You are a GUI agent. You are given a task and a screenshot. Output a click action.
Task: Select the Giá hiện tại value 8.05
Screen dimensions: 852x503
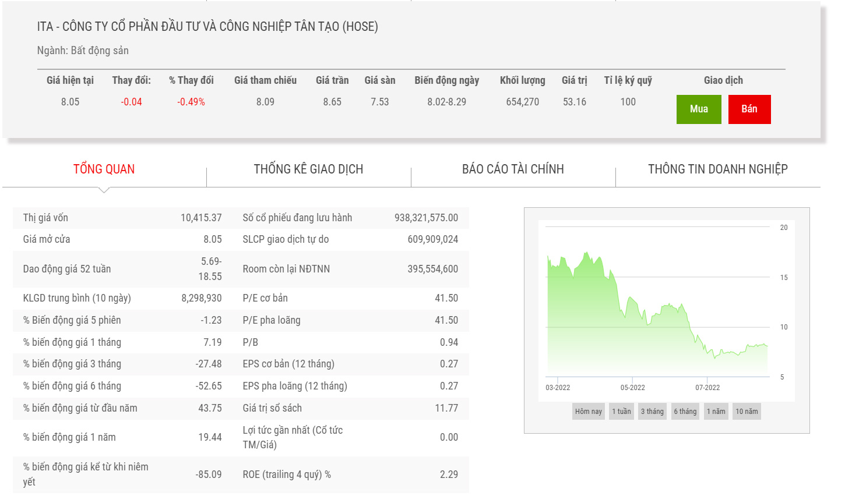[x=70, y=102]
